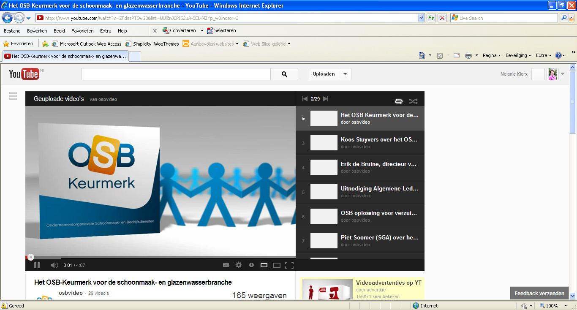Open the recent pages dropdown arrow
The height and width of the screenshot is (310, 577).
(x=28, y=18)
